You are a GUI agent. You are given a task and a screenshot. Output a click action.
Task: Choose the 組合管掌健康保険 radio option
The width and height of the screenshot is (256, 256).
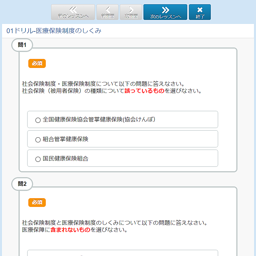[x=38, y=140]
